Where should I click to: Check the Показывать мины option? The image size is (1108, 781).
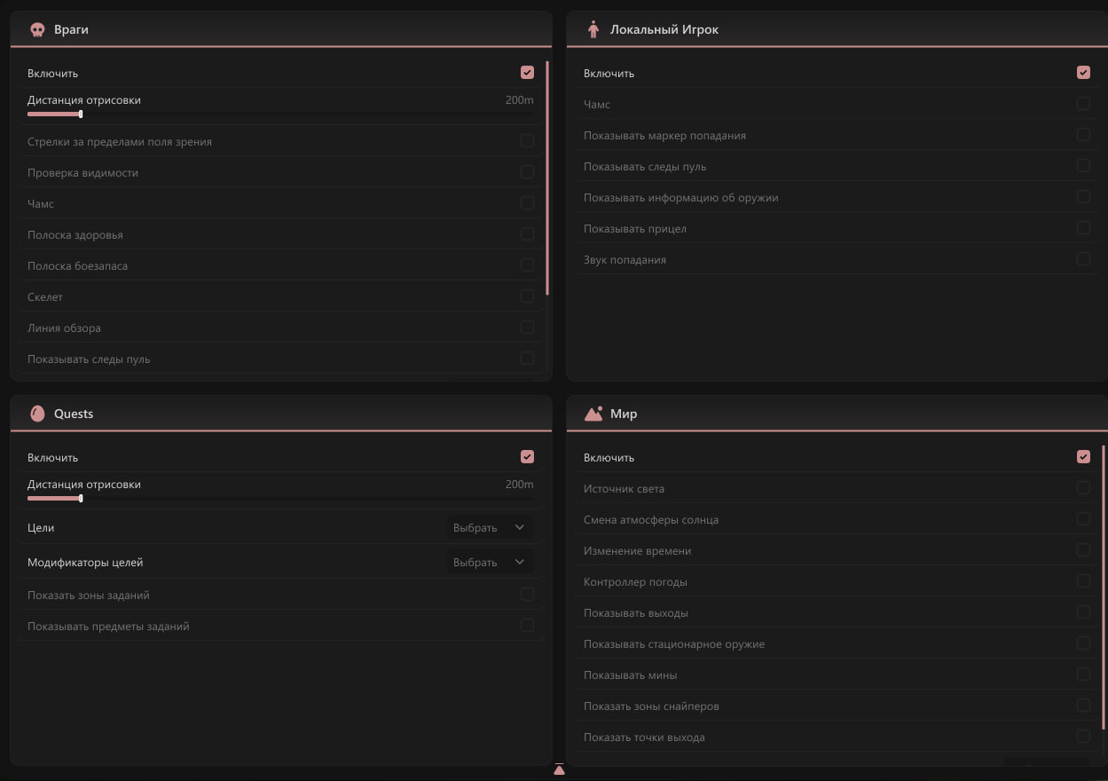pos(1083,674)
